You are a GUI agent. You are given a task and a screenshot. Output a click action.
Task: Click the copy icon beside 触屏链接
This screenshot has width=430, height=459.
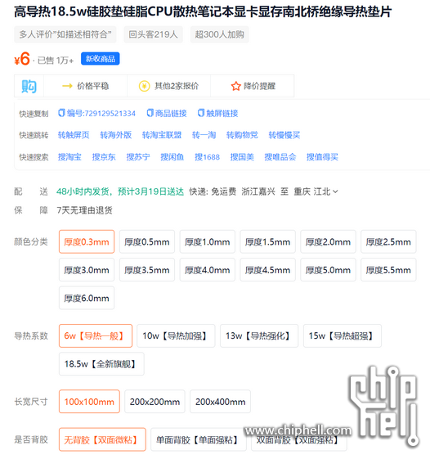click(201, 113)
